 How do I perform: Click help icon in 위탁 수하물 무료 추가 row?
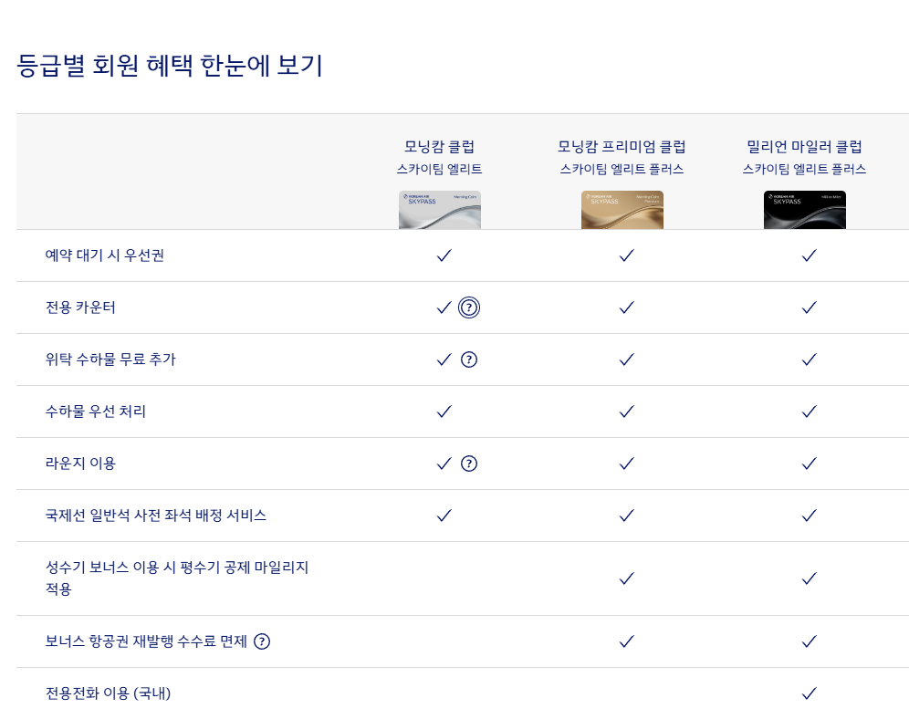pyautogui.click(x=469, y=359)
